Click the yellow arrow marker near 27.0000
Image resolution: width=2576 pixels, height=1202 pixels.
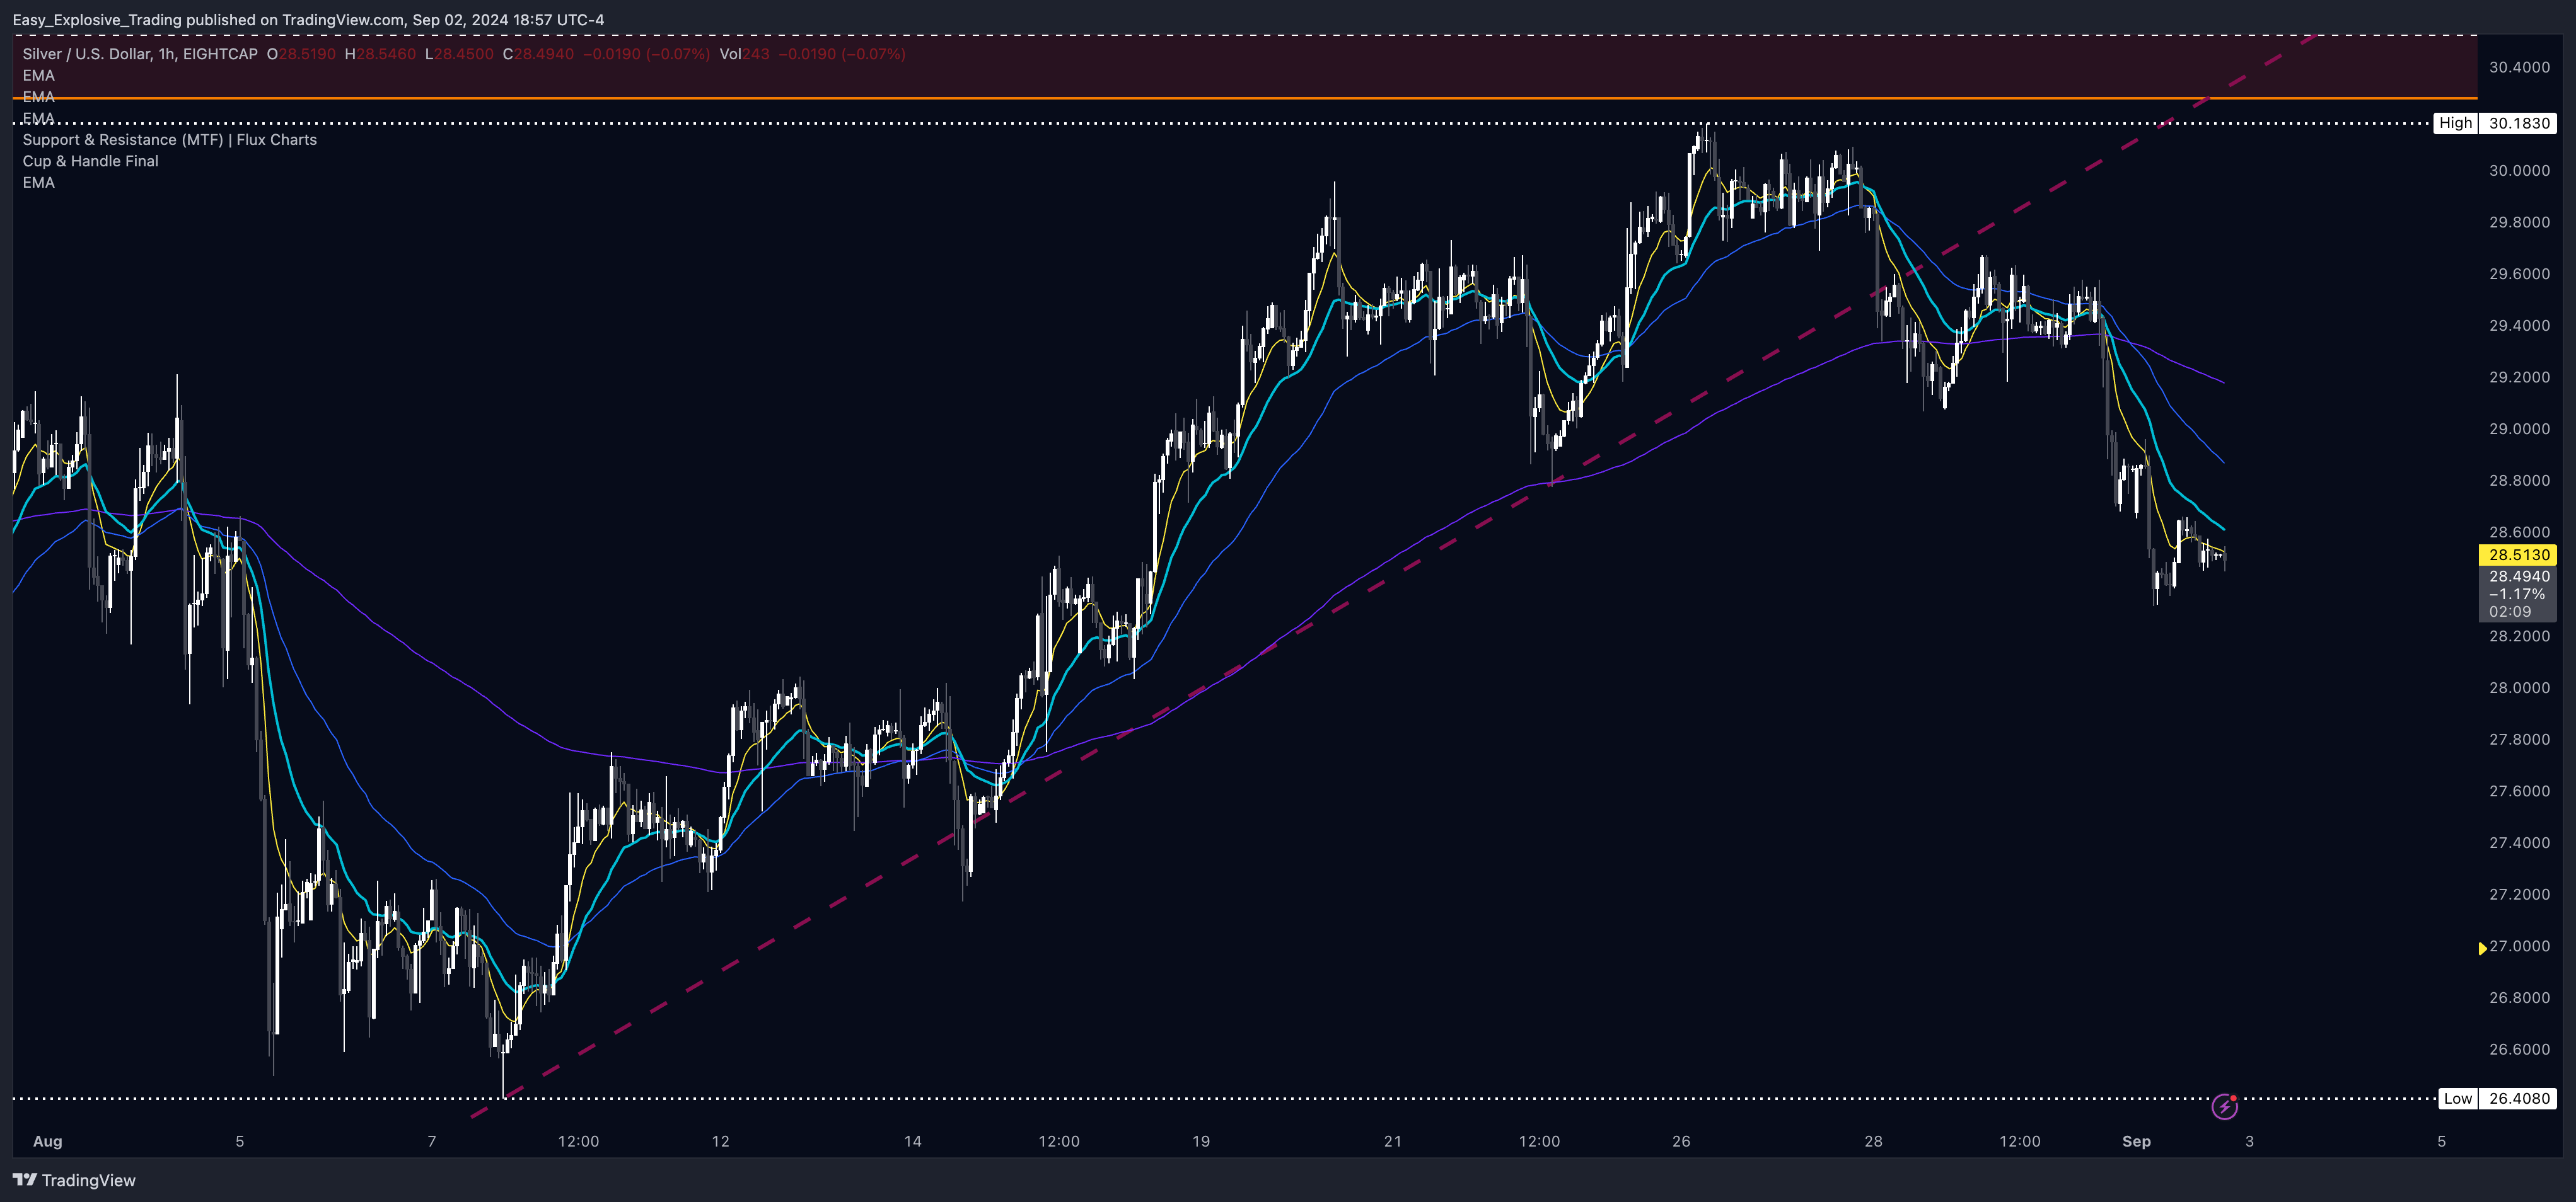(2482, 948)
